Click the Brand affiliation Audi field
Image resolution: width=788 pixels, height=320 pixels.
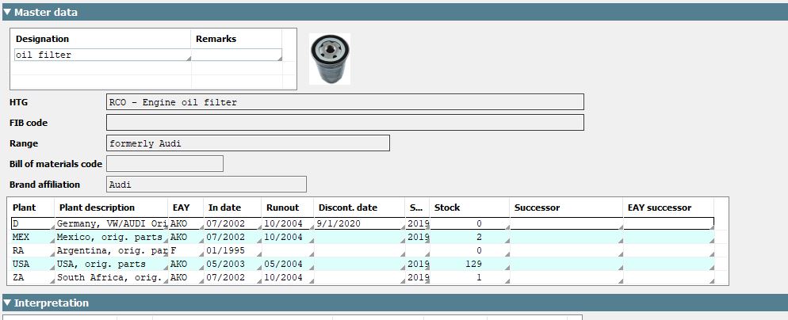point(206,185)
